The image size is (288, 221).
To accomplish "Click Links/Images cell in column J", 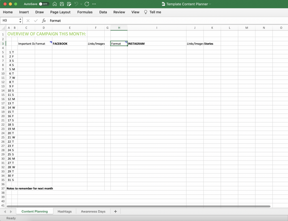I will (195, 44).
